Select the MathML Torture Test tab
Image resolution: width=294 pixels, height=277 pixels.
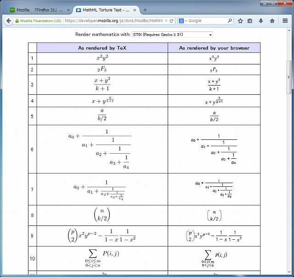click(x=106, y=10)
